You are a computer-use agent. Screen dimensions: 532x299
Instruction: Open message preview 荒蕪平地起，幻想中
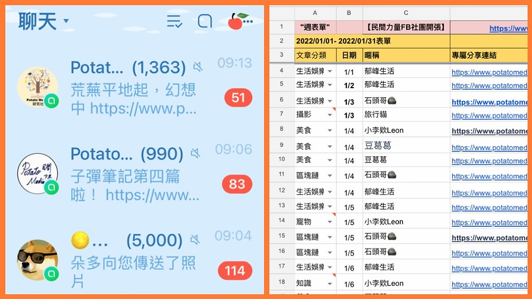click(134, 99)
